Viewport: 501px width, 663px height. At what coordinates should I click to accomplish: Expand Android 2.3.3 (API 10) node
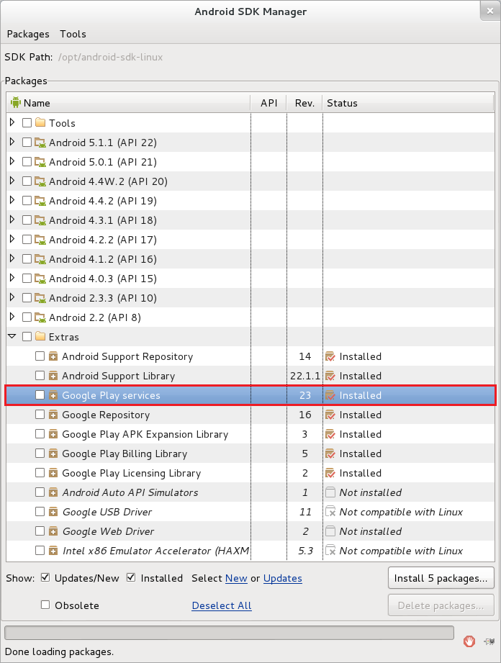(x=12, y=297)
